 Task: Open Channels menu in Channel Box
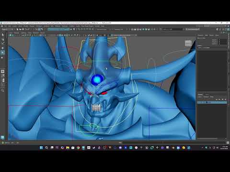(x=201, y=35)
